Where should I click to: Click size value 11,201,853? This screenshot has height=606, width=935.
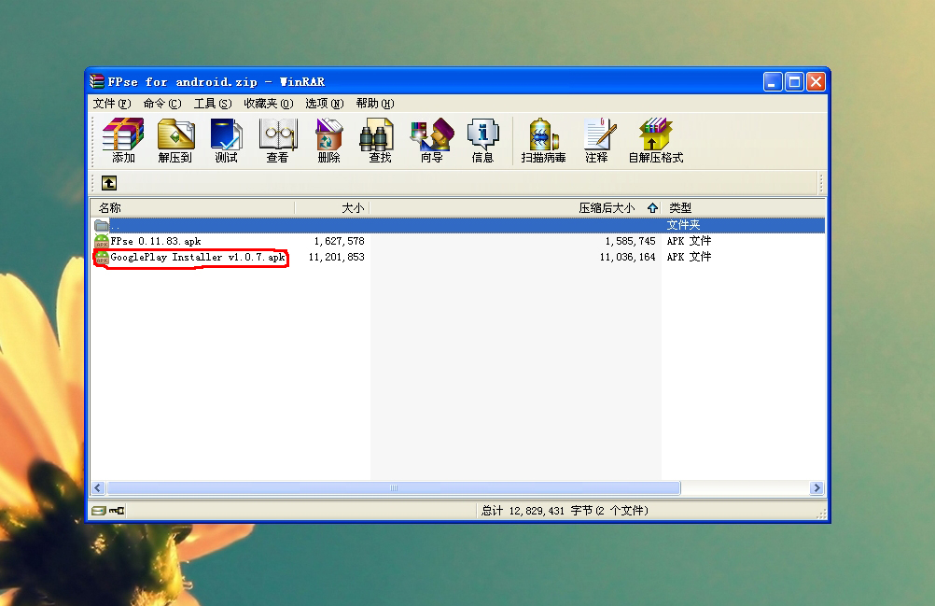(x=336, y=257)
